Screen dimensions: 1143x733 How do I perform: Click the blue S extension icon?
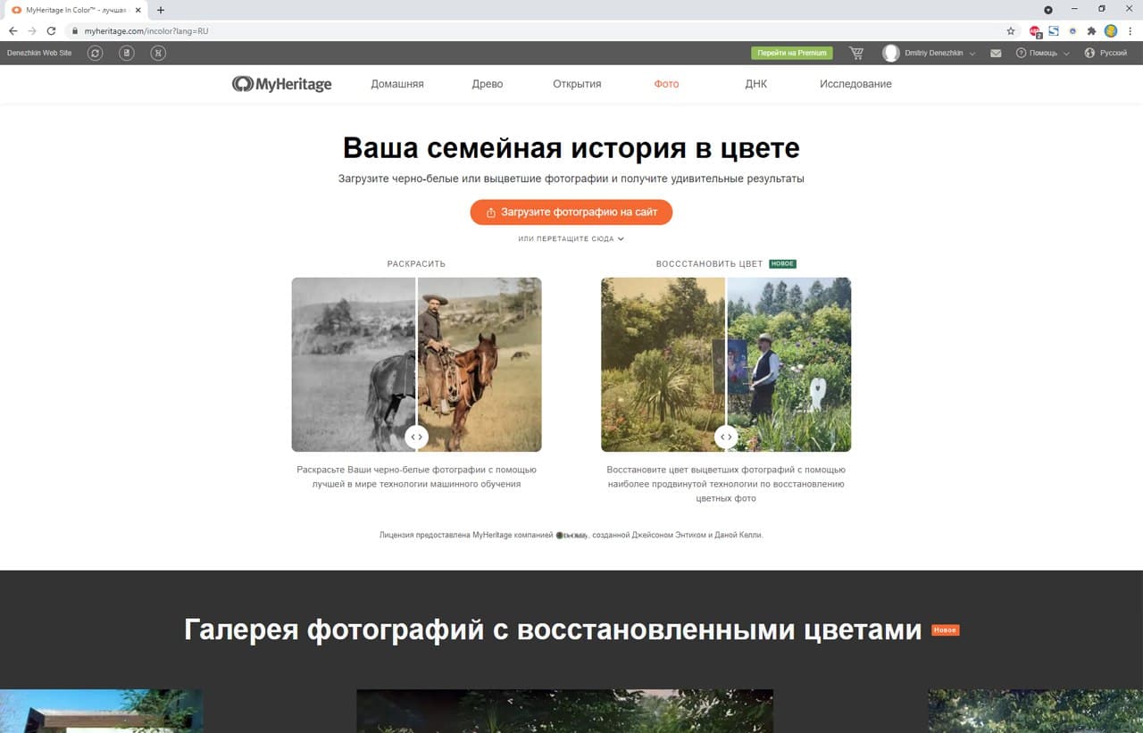(x=1054, y=30)
